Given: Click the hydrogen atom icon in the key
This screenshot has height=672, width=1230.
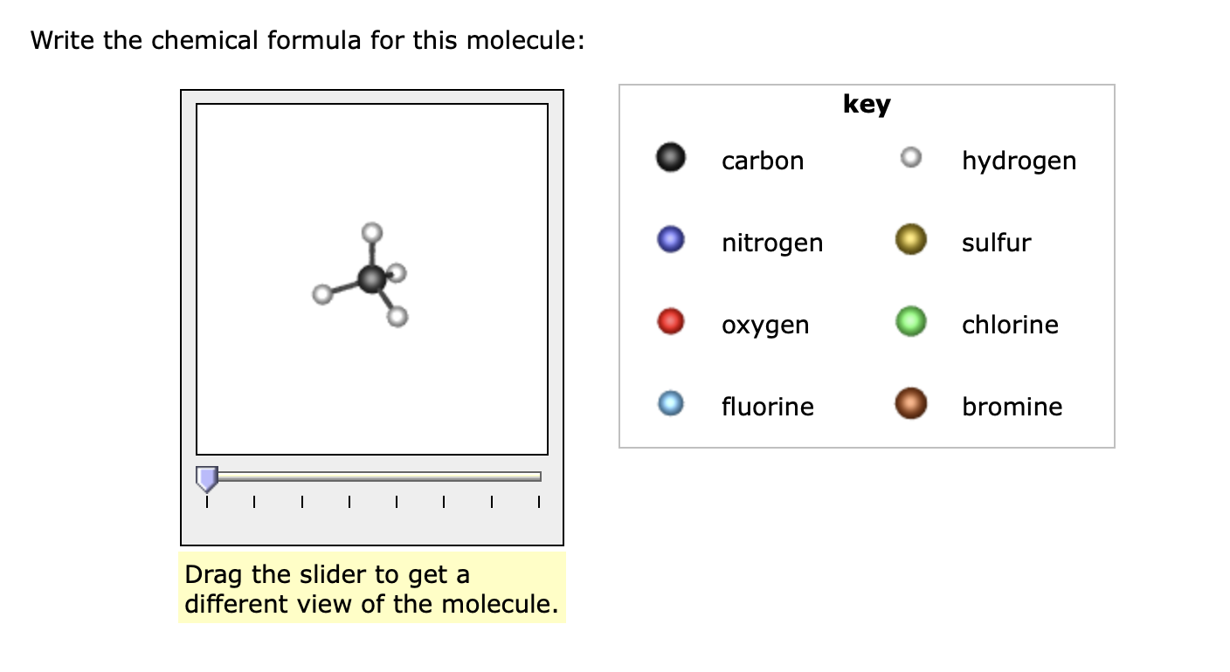Looking at the screenshot, I should [910, 159].
